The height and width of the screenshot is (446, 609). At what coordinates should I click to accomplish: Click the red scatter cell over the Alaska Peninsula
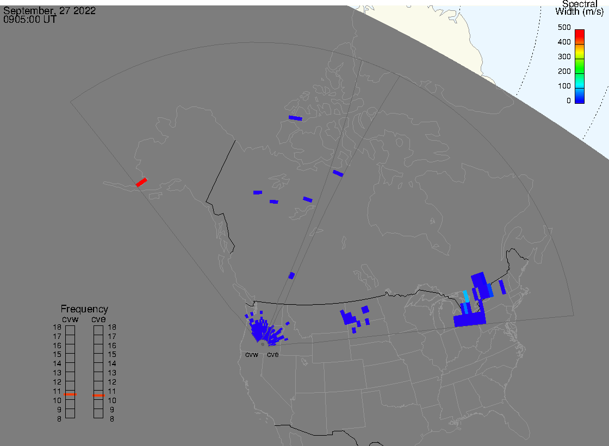tap(141, 182)
